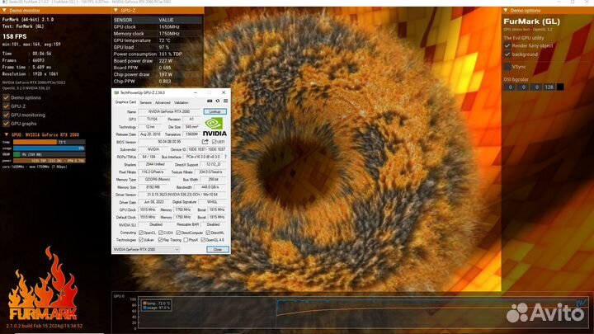Viewport: 594px width, 334px height.
Task: Click the temp bar showing 72°C
Action: click(x=49, y=142)
